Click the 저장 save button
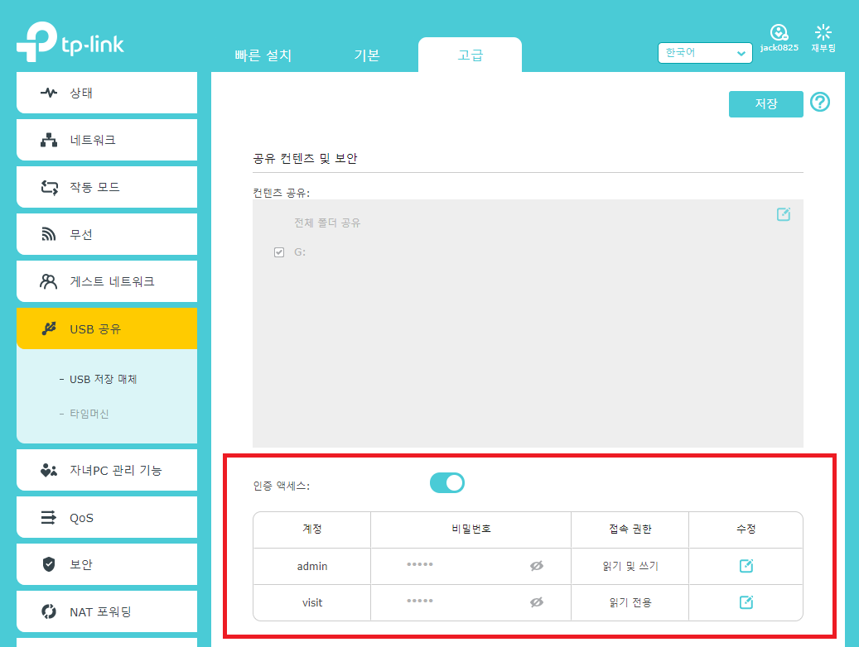859x647 pixels. click(x=766, y=104)
